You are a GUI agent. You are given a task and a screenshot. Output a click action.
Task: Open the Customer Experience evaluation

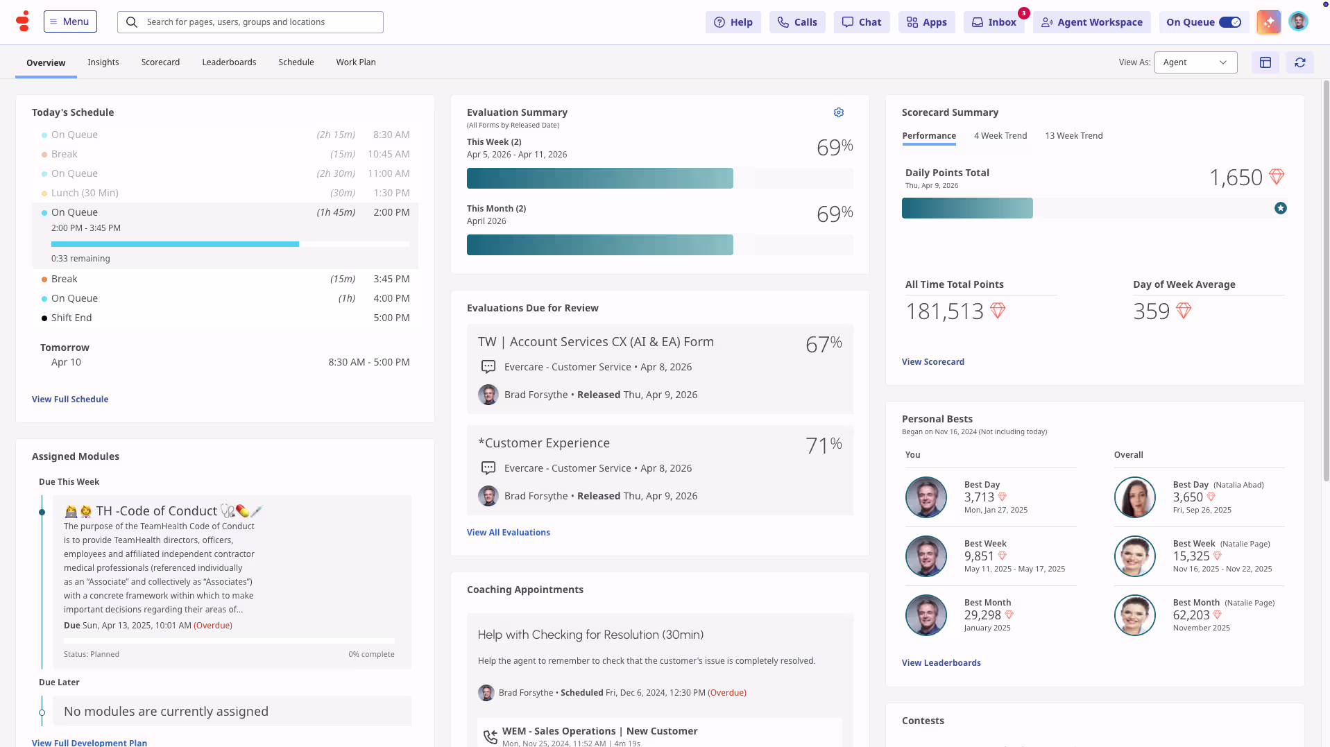660,470
